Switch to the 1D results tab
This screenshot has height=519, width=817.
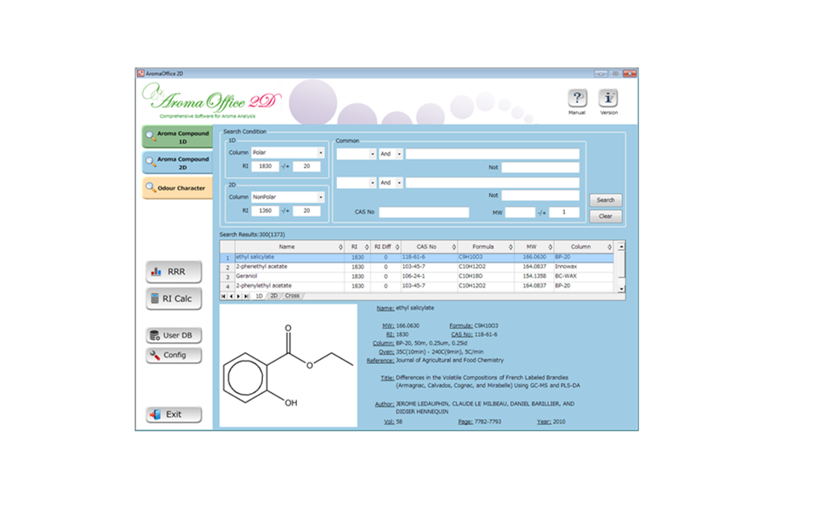pos(259,296)
